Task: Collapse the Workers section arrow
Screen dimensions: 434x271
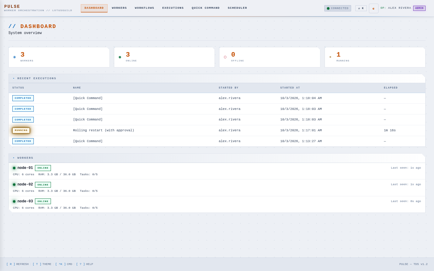Action: coord(14,158)
